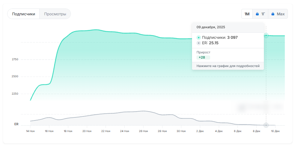Click the gray ER dot in the tooltip
Screen dimensions: 294x147
click(199, 43)
